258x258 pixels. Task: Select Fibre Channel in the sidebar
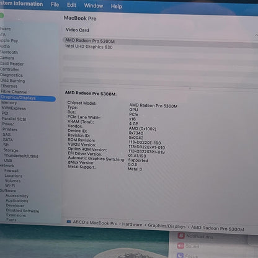point(14,92)
